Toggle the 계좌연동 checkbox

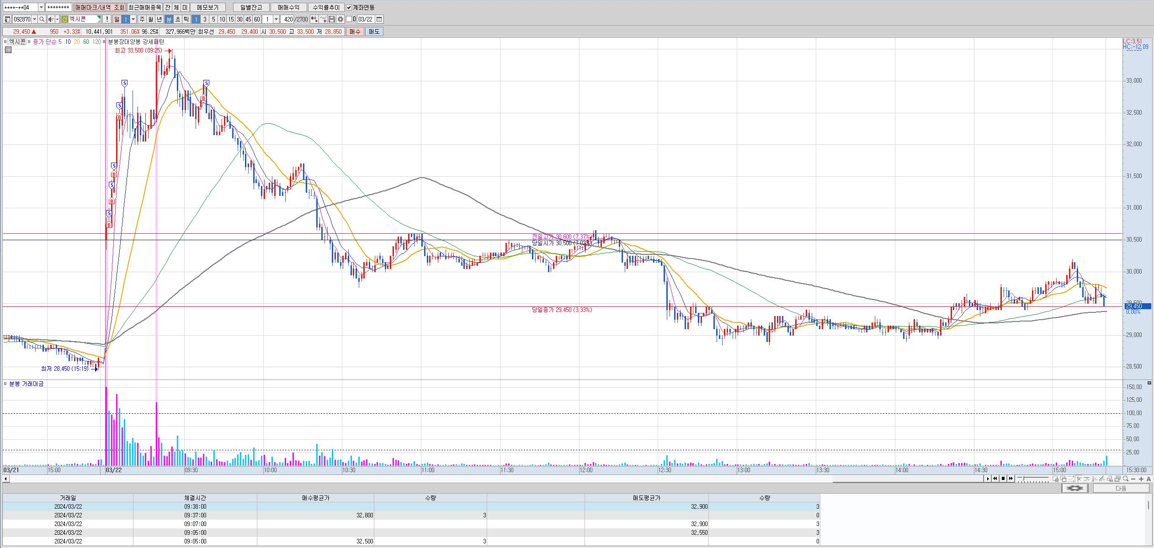[349, 7]
